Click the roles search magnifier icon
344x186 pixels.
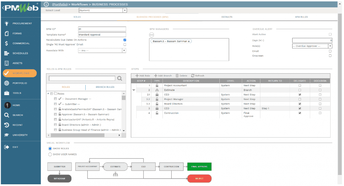click(120, 78)
